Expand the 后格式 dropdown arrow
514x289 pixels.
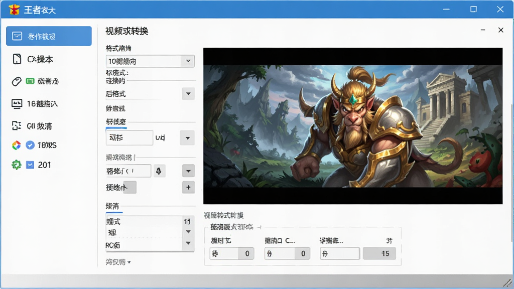[x=188, y=94]
